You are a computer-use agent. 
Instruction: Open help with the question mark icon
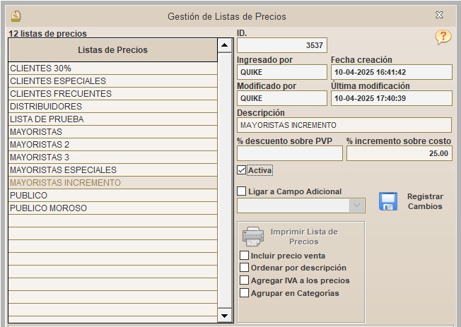443,37
